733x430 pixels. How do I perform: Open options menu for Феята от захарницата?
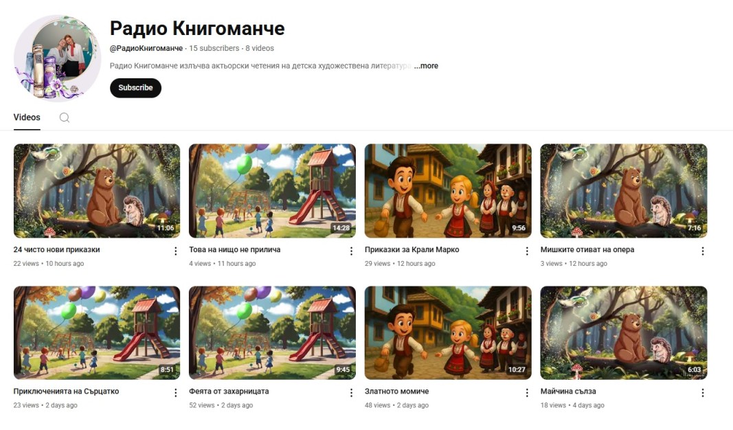[351, 393]
